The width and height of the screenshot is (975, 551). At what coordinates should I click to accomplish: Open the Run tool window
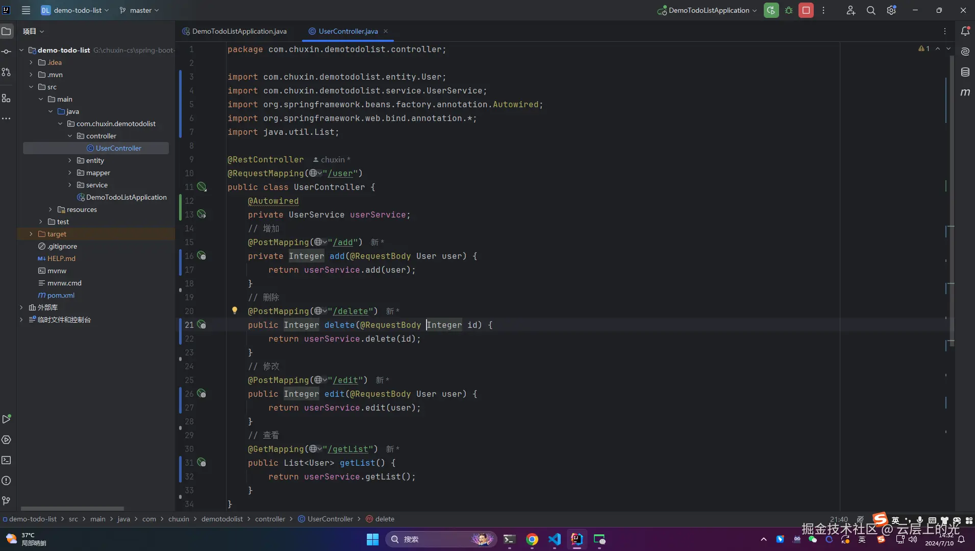(x=6, y=419)
